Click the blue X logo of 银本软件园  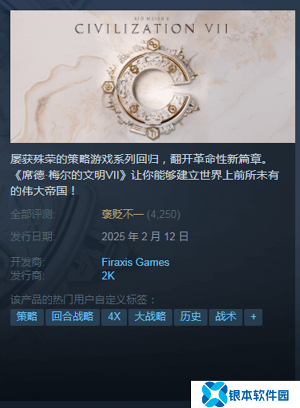click(x=214, y=395)
